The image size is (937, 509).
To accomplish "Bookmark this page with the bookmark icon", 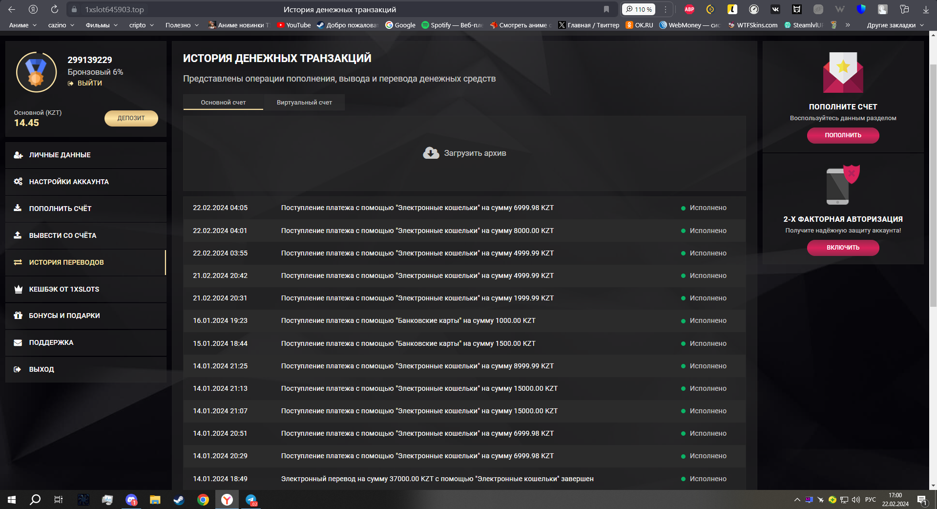I will pyautogui.click(x=606, y=9).
